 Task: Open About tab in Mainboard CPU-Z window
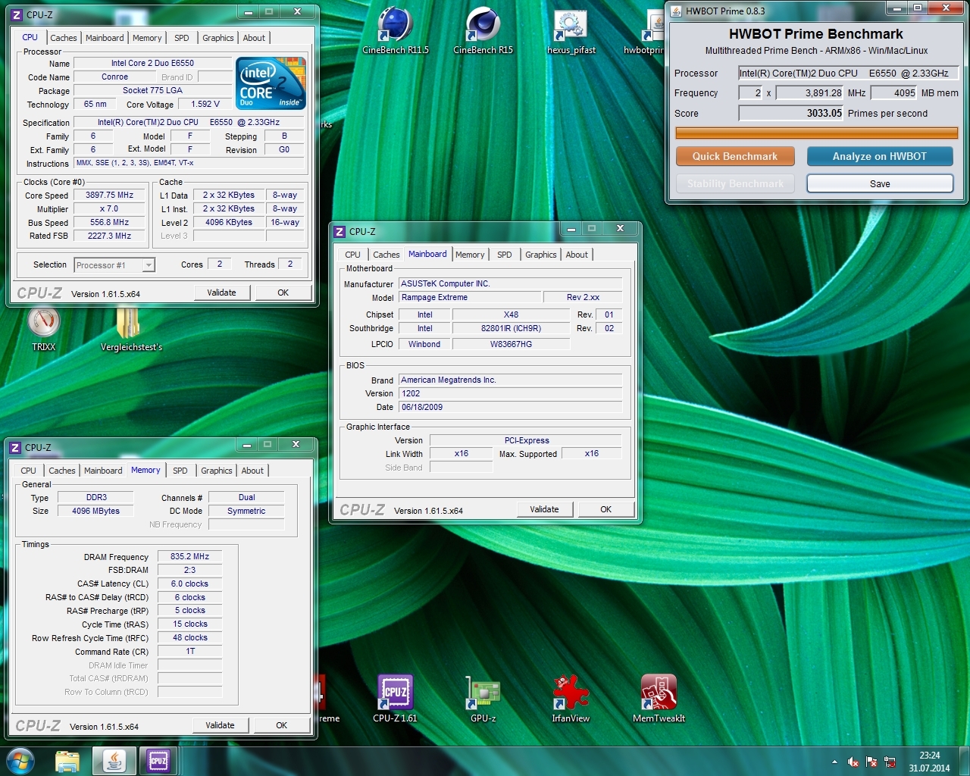tap(577, 255)
